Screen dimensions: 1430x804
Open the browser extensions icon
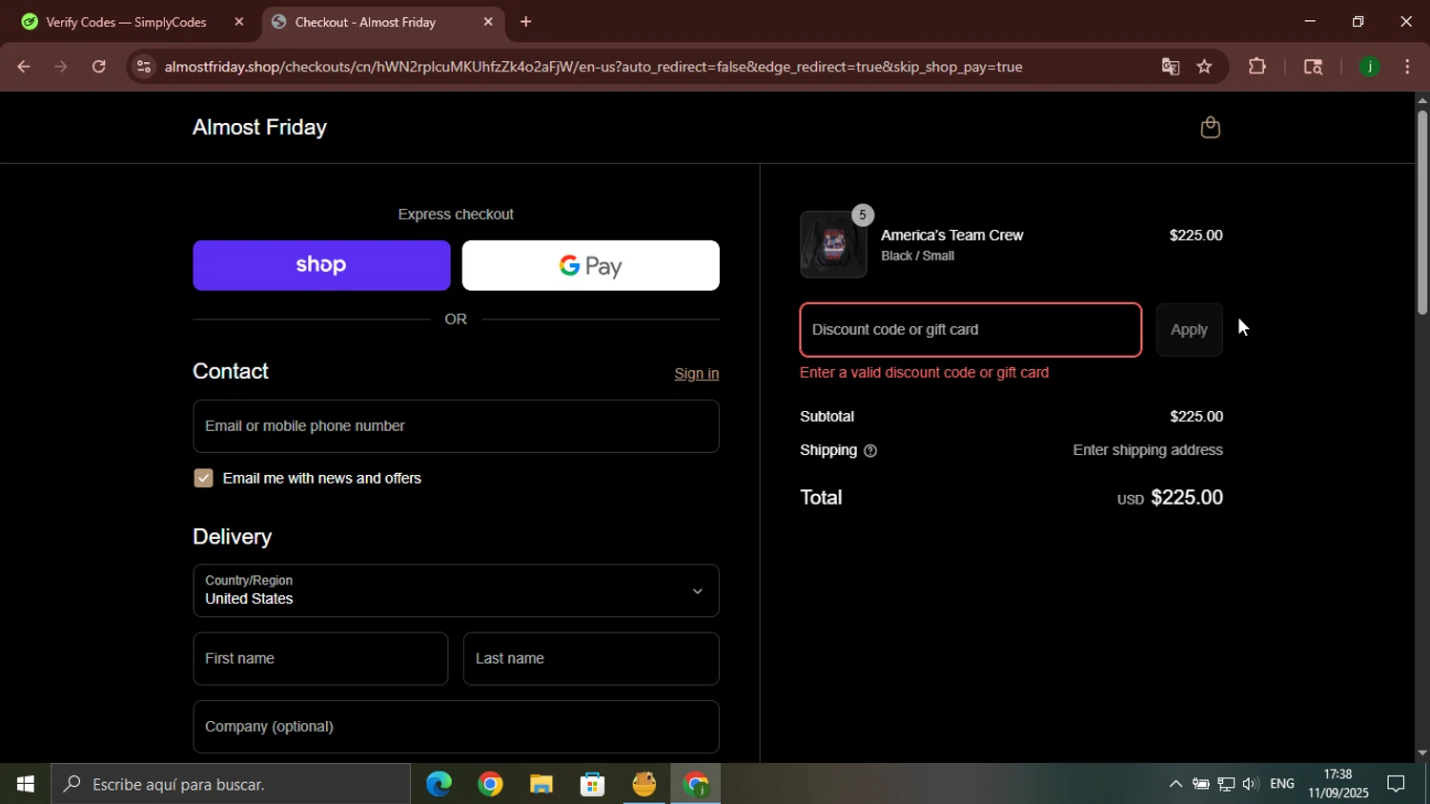(x=1257, y=67)
